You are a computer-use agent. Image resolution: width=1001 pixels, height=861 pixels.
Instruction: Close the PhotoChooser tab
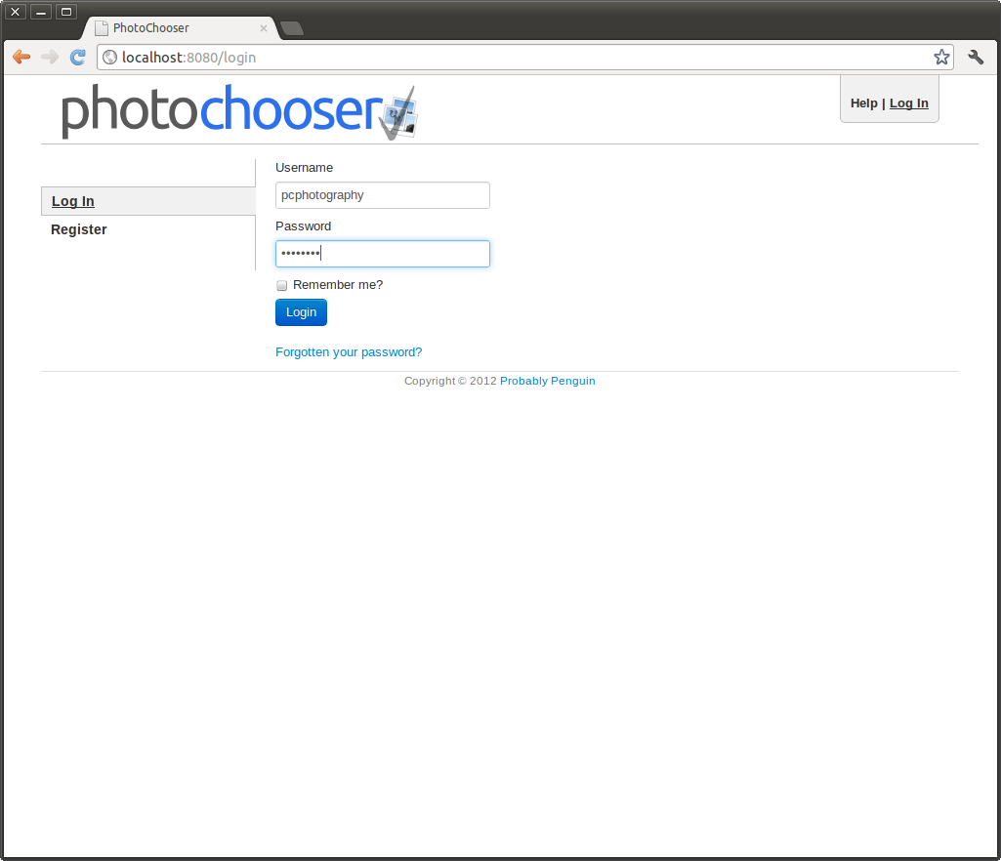(264, 28)
